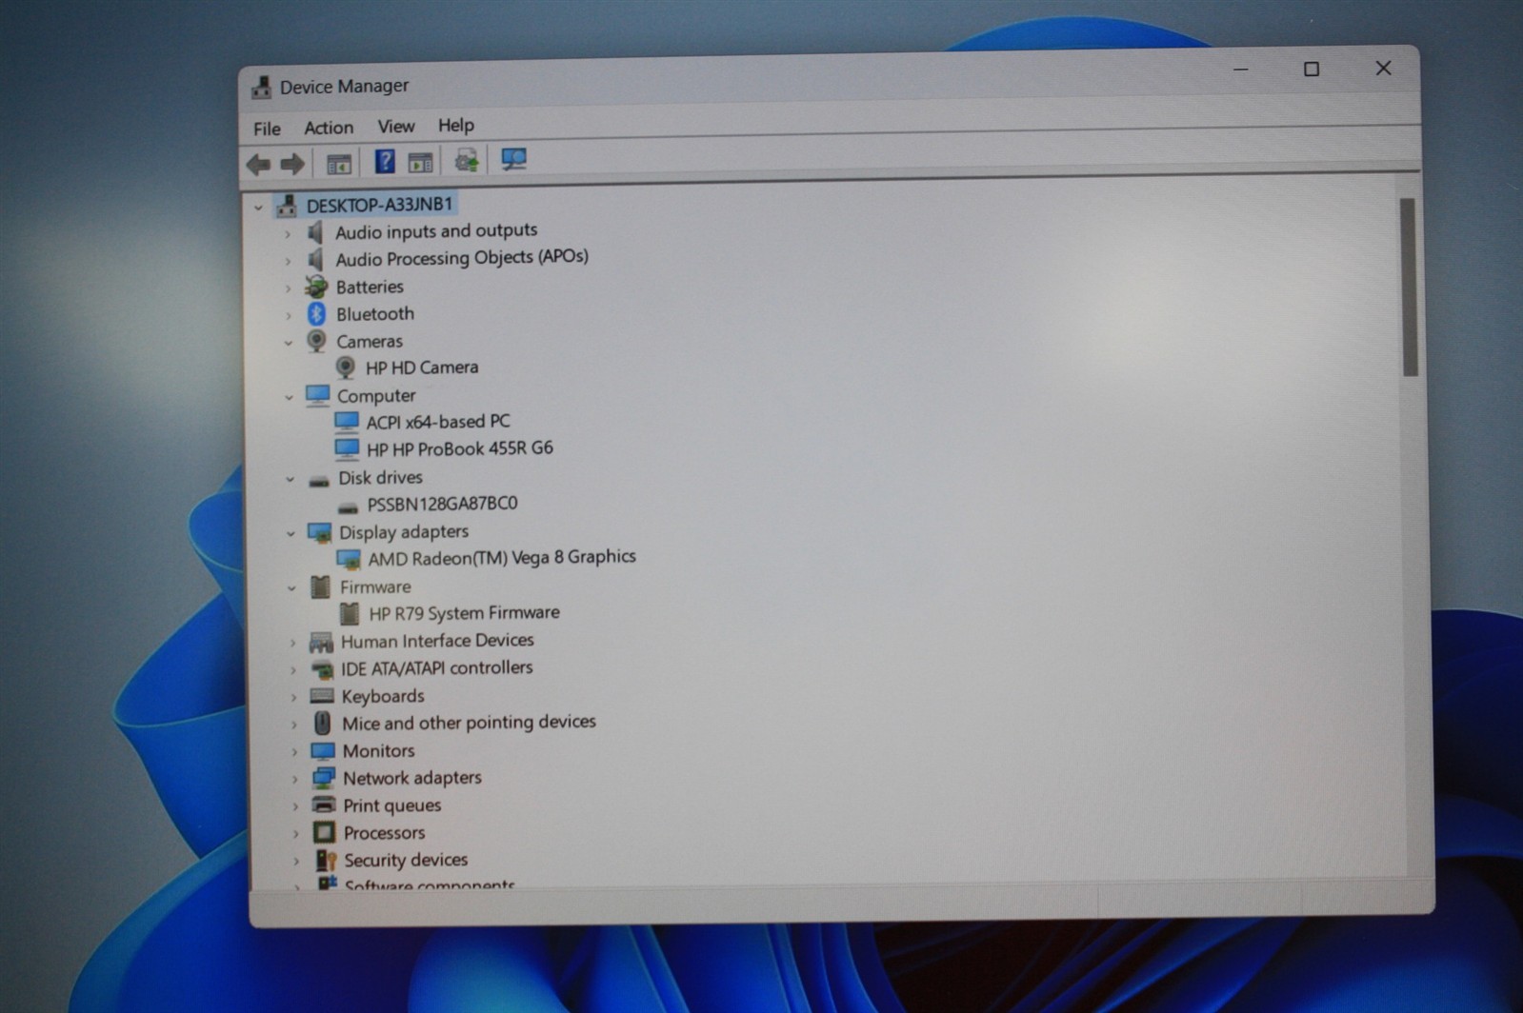Click the Show/Hide Action Pane toolbar icon
The height and width of the screenshot is (1013, 1523).
coord(420,162)
